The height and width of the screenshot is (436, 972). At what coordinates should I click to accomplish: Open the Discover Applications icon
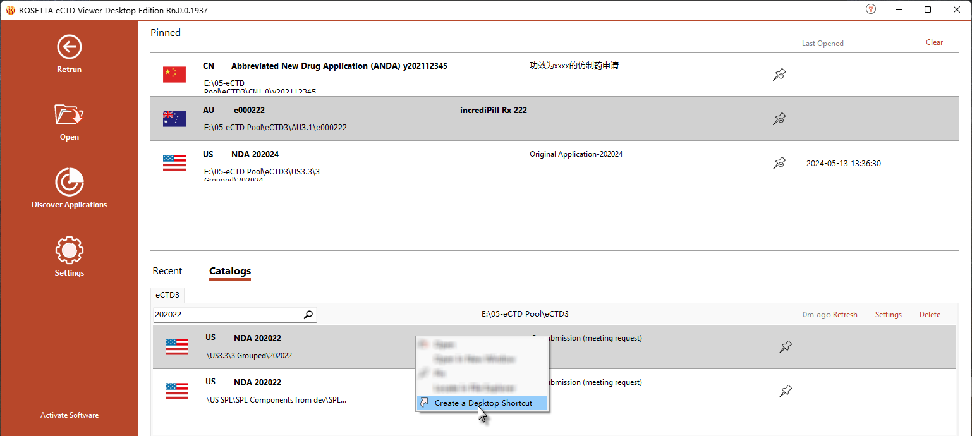[x=70, y=182]
